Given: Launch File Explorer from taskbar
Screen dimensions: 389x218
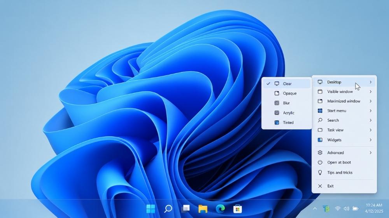Looking at the screenshot, I should point(203,209).
